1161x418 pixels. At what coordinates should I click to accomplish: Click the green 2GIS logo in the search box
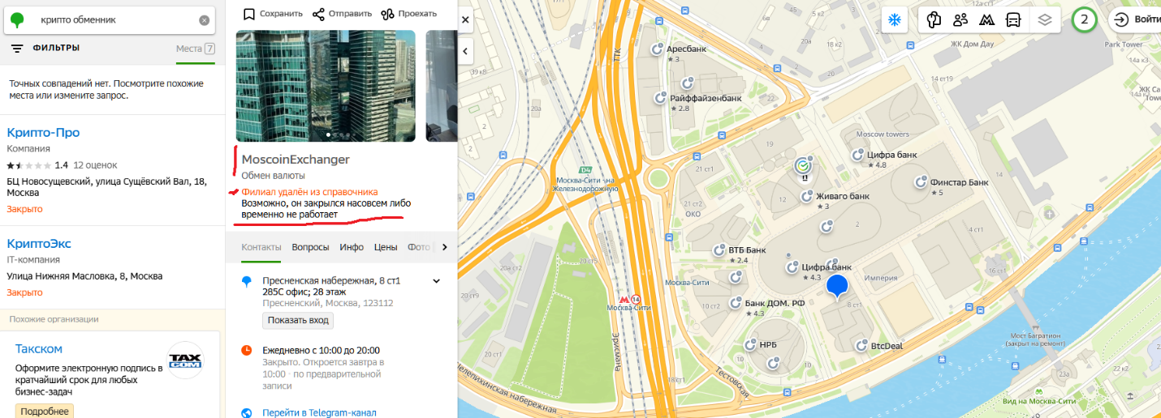click(x=17, y=20)
